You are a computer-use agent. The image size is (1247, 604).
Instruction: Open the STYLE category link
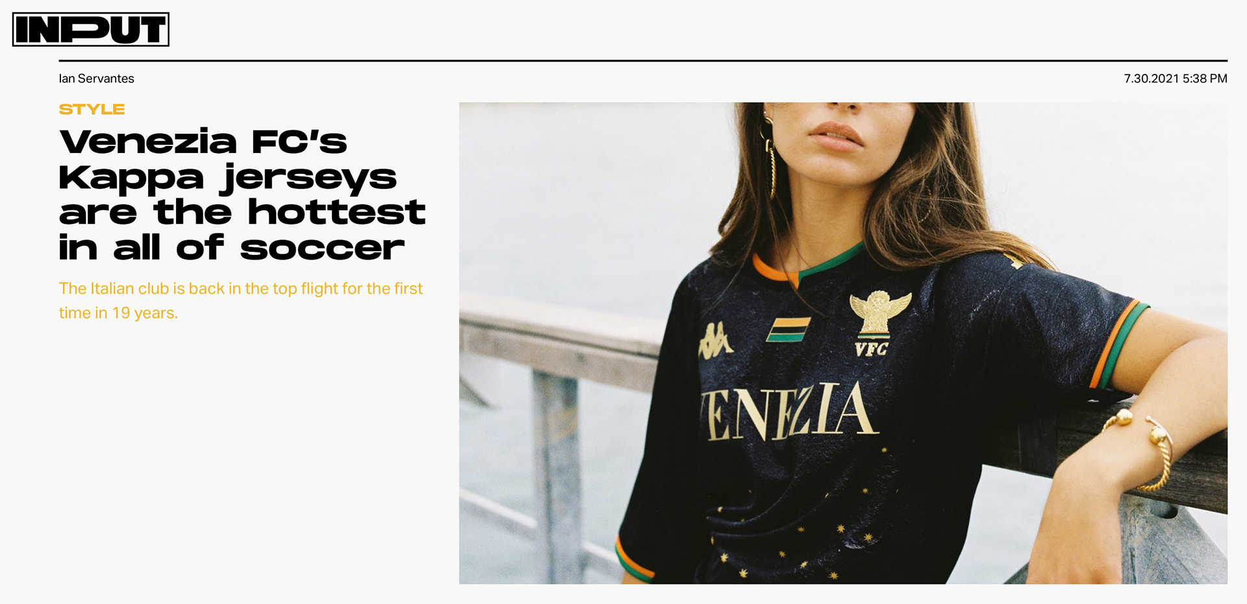coord(92,109)
